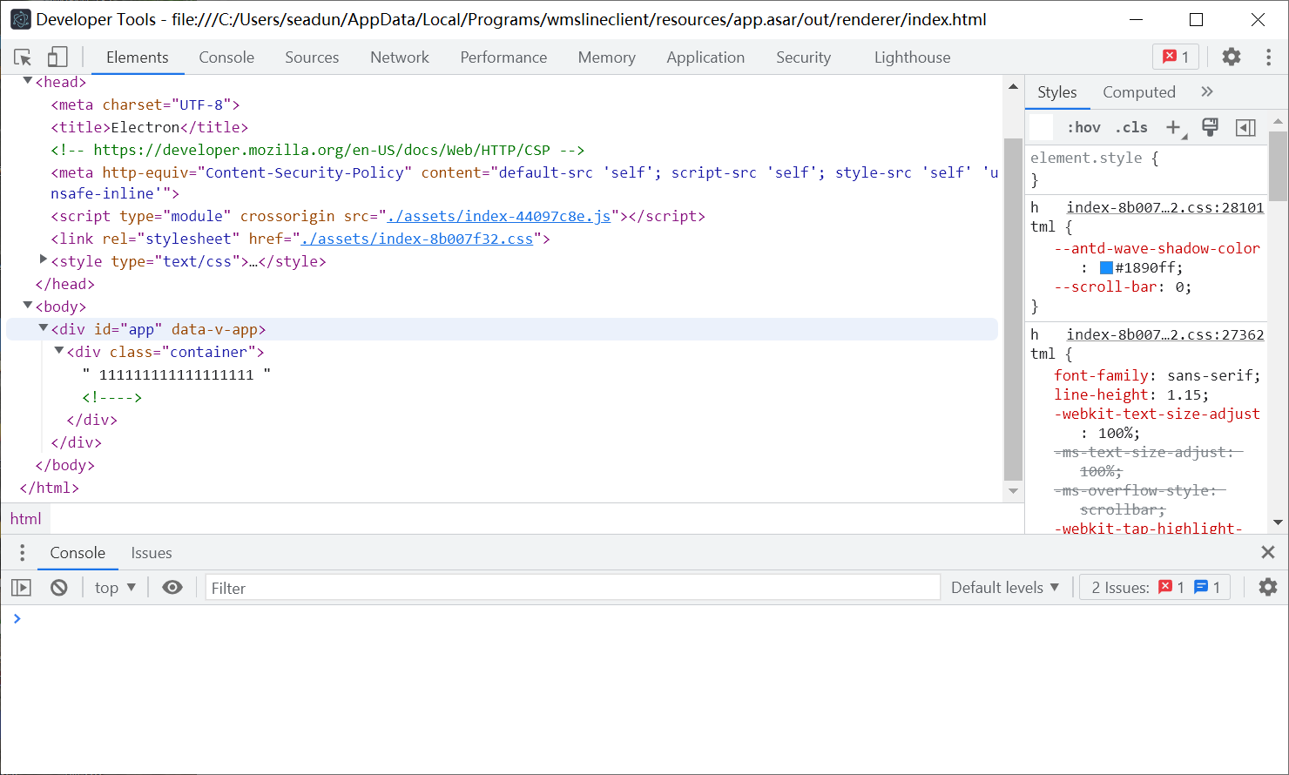The height and width of the screenshot is (775, 1289).
Task: Toggle the rendering emulations paintbrush icon
Action: pyautogui.click(x=1210, y=127)
